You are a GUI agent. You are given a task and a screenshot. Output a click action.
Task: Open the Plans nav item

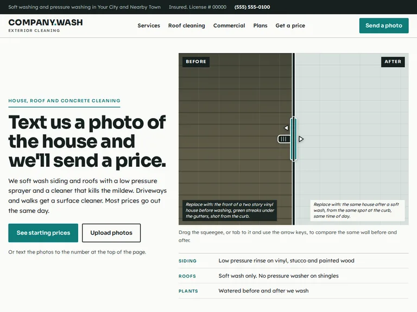tap(260, 26)
